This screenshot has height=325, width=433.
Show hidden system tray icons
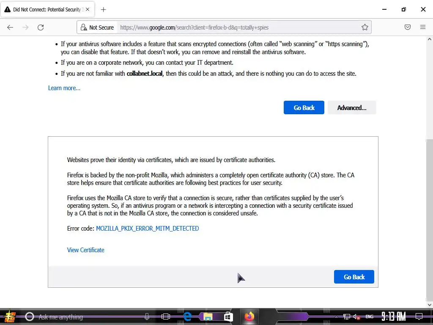coord(336,317)
